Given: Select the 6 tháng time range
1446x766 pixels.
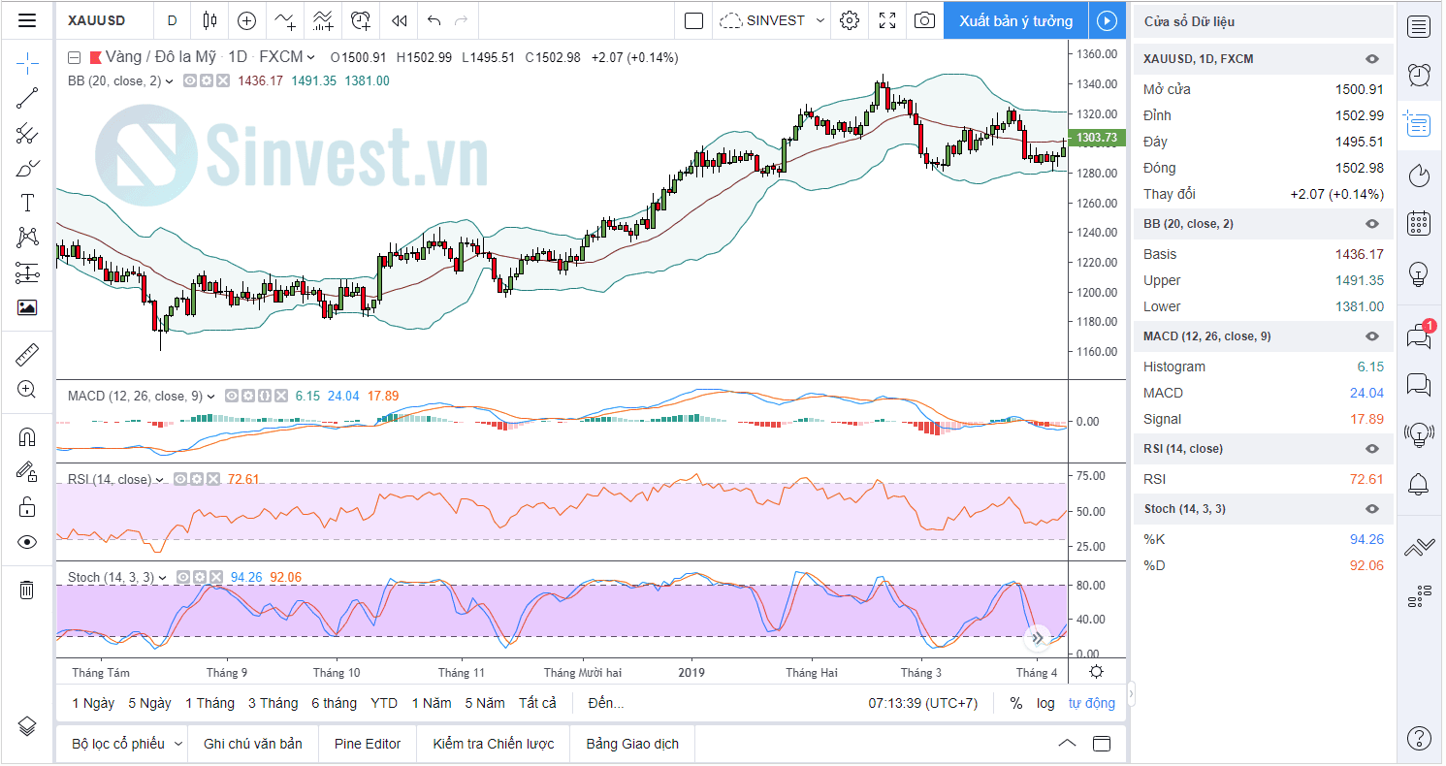Looking at the screenshot, I should 334,703.
